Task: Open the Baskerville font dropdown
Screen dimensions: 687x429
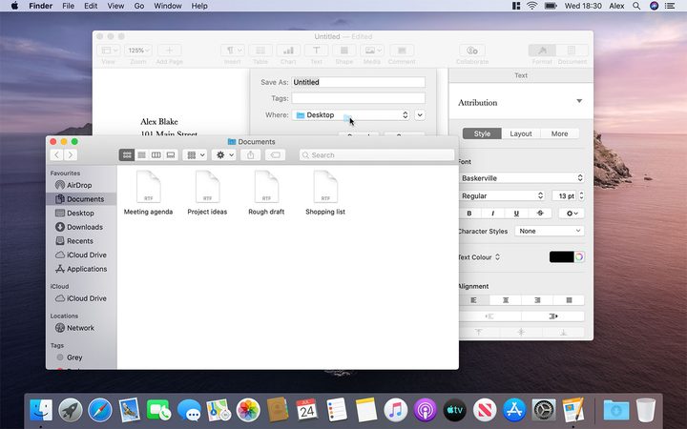Action: (521, 178)
